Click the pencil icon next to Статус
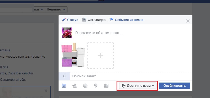The height and width of the screenshot is (98, 210). [x=64, y=20]
